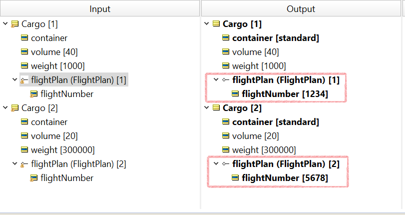The width and height of the screenshot is (405, 215).
Task: Click the Output flightNumber [1234] attribute icon
Action: point(235,93)
